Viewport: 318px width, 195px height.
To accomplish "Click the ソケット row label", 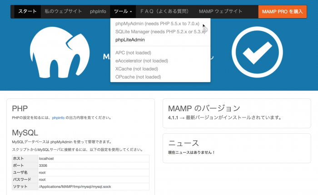I will (20, 187).
